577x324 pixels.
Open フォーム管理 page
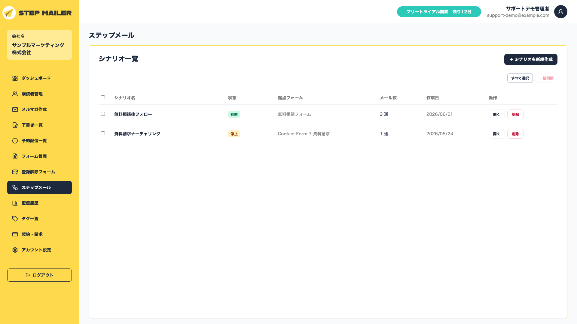pos(39,156)
